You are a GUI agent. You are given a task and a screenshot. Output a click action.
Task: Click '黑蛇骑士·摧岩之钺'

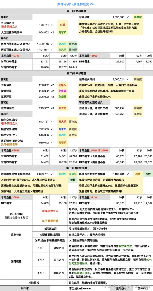[x=12, y=141]
